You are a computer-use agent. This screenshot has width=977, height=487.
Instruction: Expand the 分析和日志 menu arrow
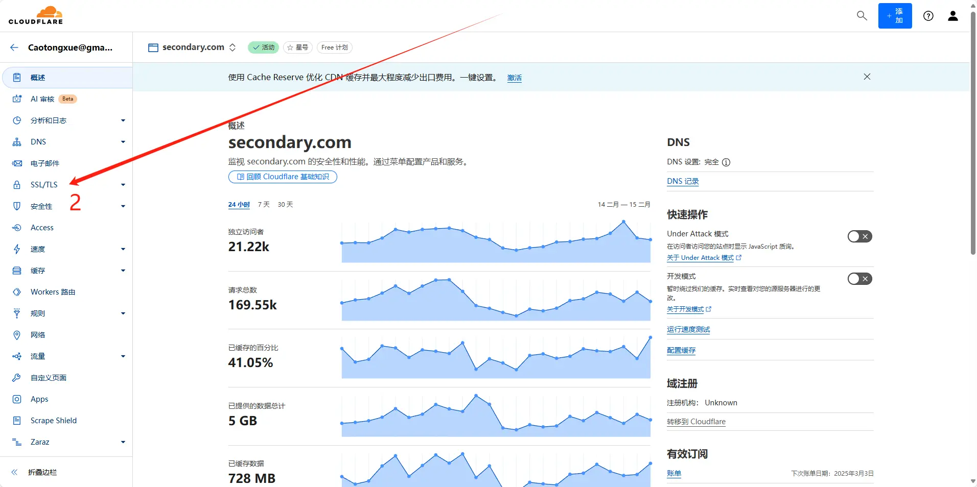pyautogui.click(x=123, y=120)
